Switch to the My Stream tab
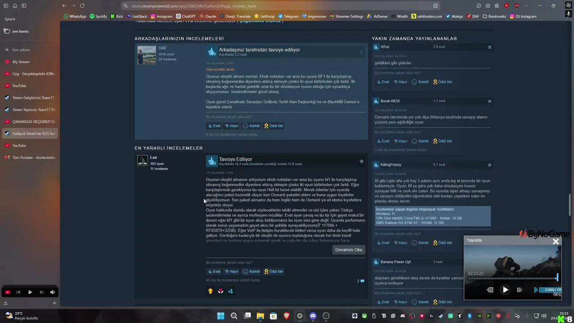 [30, 62]
